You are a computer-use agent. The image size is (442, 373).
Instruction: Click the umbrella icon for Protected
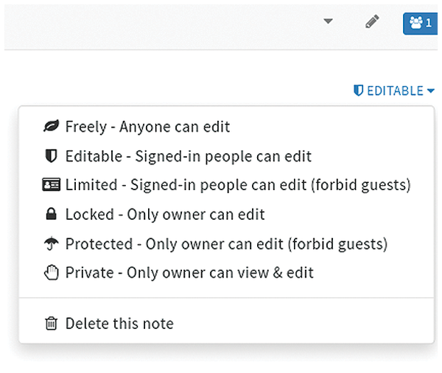pos(51,243)
